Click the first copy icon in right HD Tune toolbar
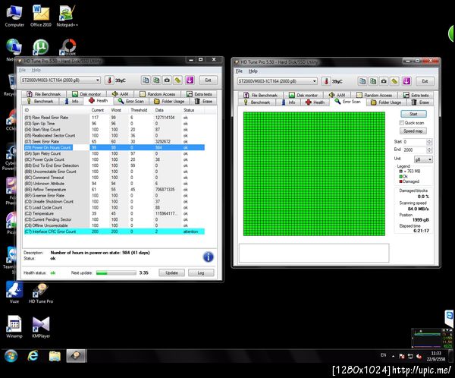Viewport: 455px width, 378px height. 362,81
